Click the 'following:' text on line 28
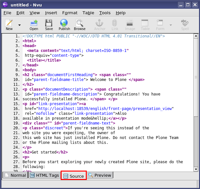 pos(34,167)
